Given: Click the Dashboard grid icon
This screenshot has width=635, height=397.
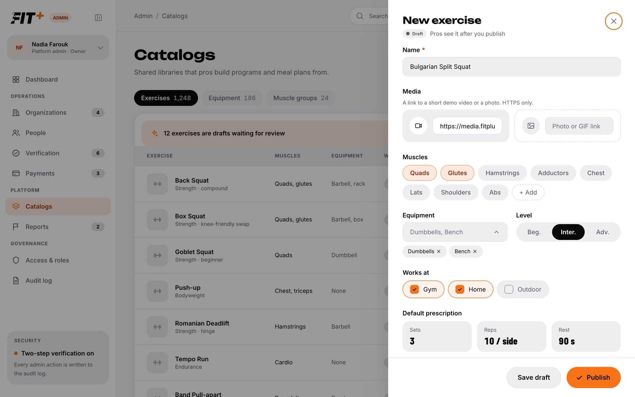Looking at the screenshot, I should click(x=16, y=79).
